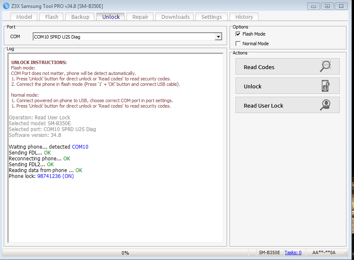Open the Tasks: 0 link
Viewport: 354px width, 260px height.
pyautogui.click(x=293, y=252)
